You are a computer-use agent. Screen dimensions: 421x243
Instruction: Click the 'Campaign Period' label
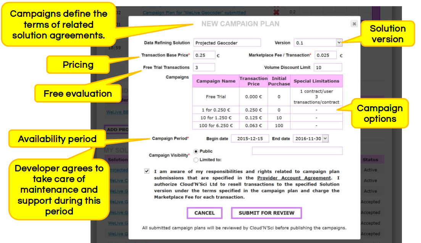[x=170, y=139]
